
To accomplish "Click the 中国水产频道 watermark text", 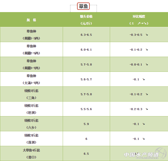I will tap(141, 154).
